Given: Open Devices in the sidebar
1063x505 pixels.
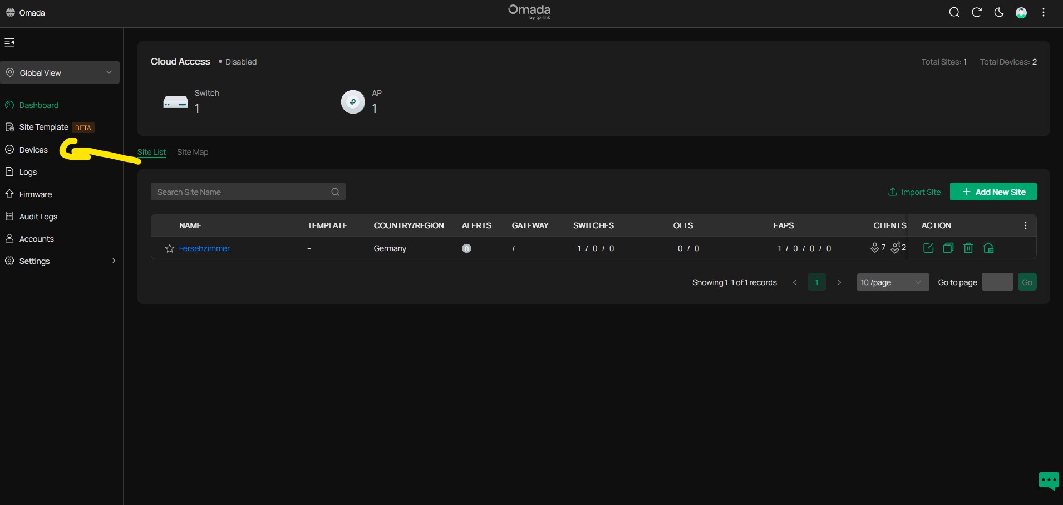Looking at the screenshot, I should click(x=33, y=150).
